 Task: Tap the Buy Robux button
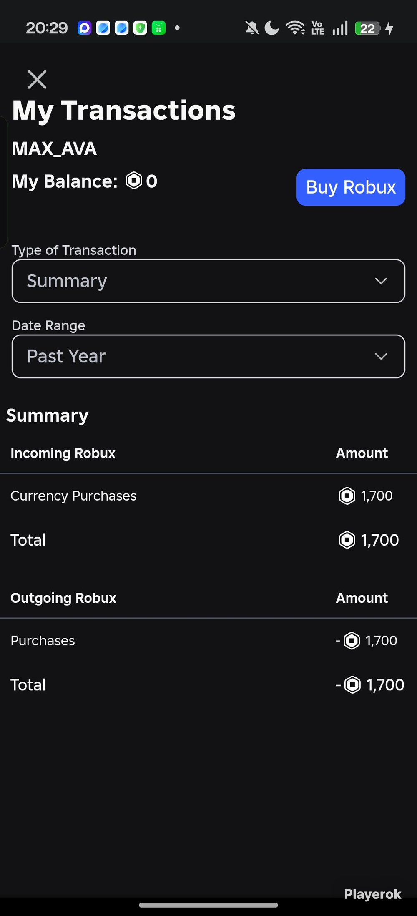pos(351,187)
